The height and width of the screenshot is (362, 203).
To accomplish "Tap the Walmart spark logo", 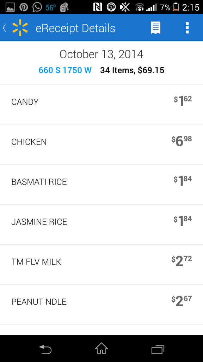I will pyautogui.click(x=20, y=28).
